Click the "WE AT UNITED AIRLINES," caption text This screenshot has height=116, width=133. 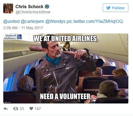point(66,38)
